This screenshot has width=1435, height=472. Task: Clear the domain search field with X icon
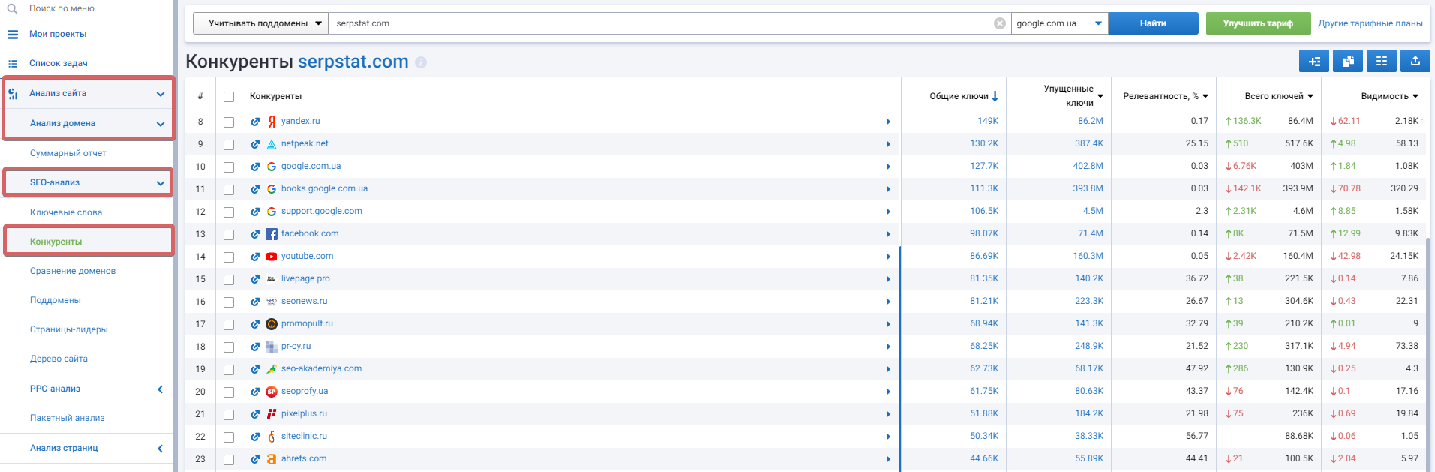point(999,23)
